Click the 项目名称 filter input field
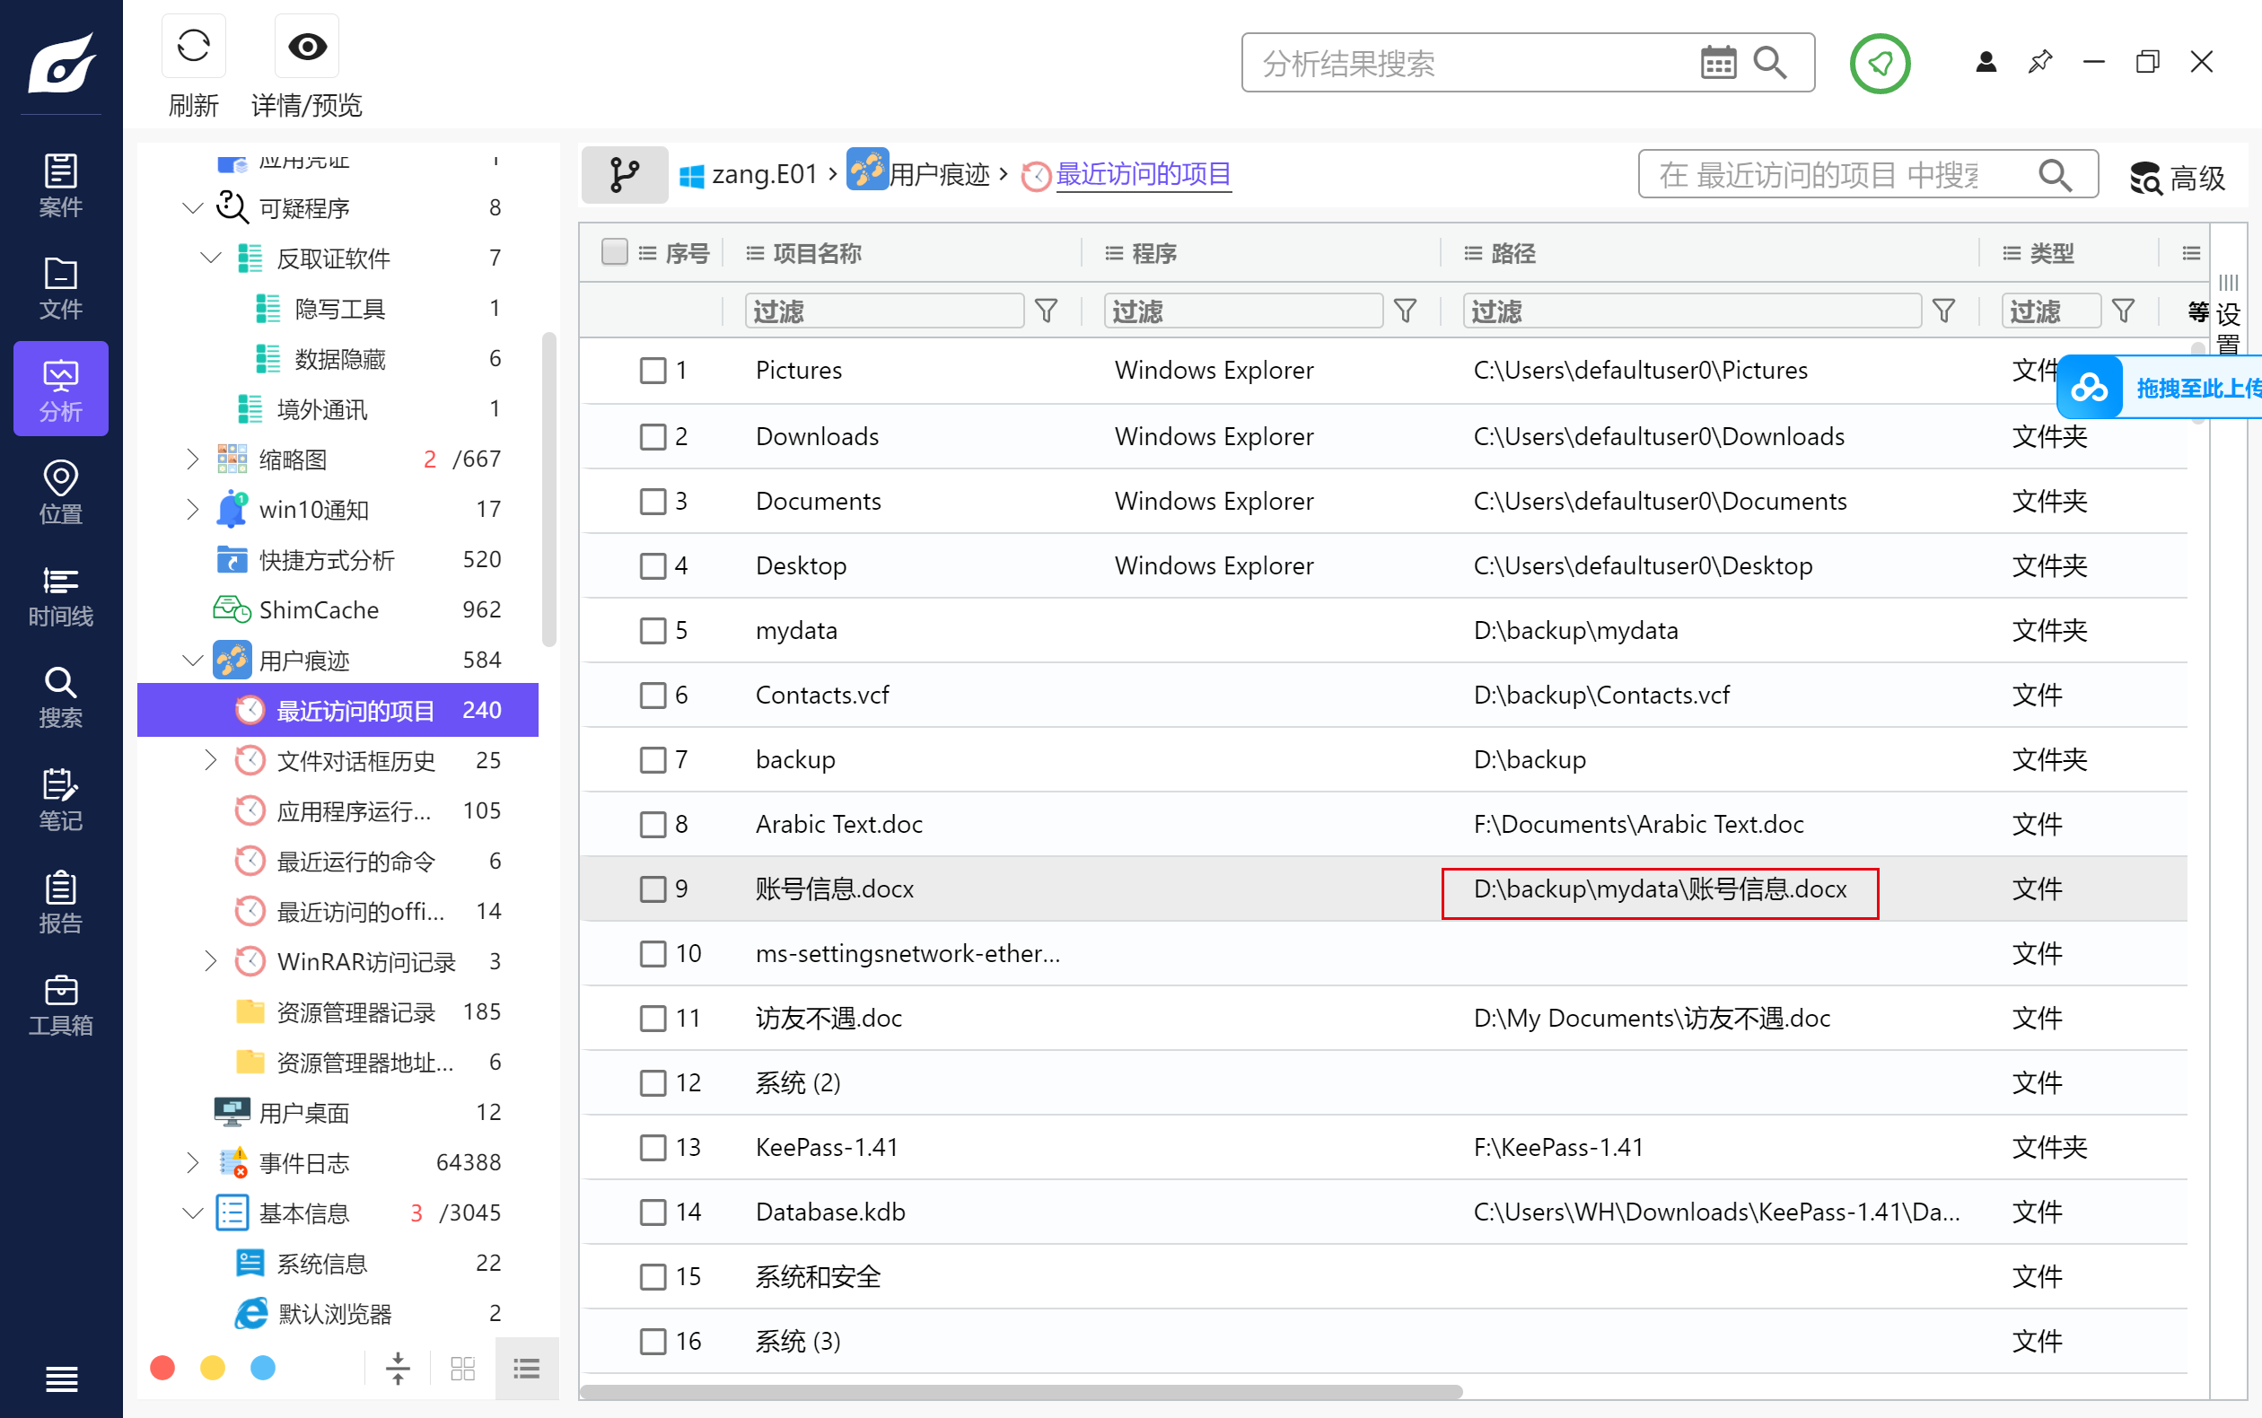This screenshot has height=1418, width=2262. tap(883, 311)
